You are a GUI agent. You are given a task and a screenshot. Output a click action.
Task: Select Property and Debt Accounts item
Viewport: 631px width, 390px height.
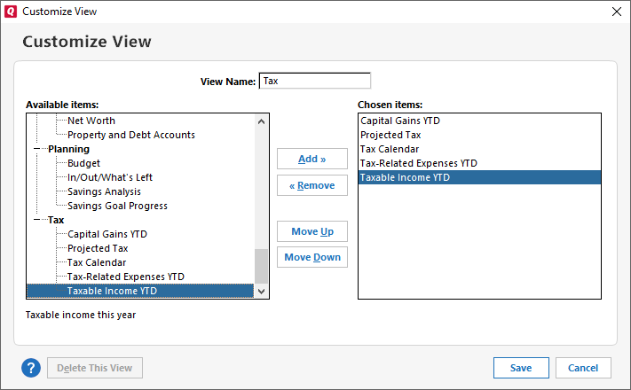[x=130, y=135]
